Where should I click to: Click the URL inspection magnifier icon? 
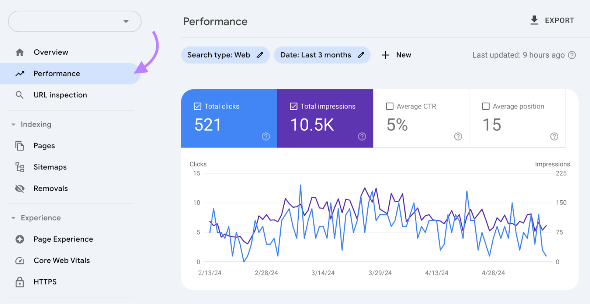(x=20, y=95)
